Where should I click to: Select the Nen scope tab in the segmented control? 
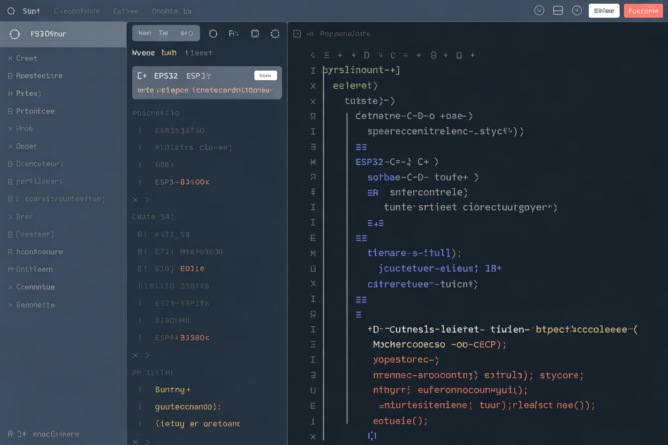pyautogui.click(x=145, y=33)
